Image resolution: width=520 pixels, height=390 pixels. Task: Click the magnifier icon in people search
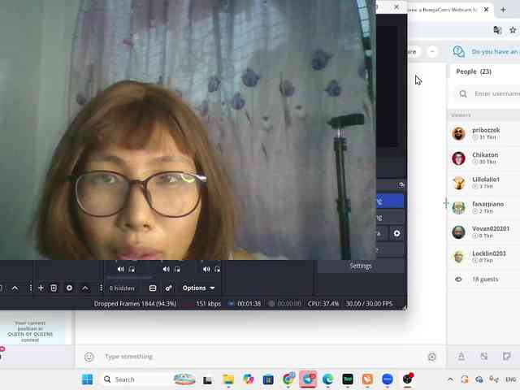463,94
